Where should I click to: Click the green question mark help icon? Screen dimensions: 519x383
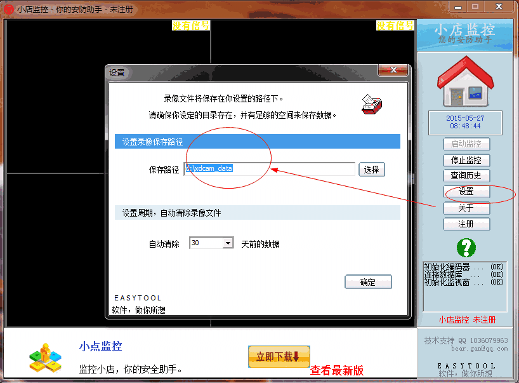click(x=466, y=249)
